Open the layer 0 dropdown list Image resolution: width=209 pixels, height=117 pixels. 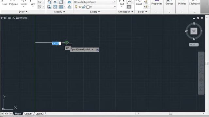115,7
